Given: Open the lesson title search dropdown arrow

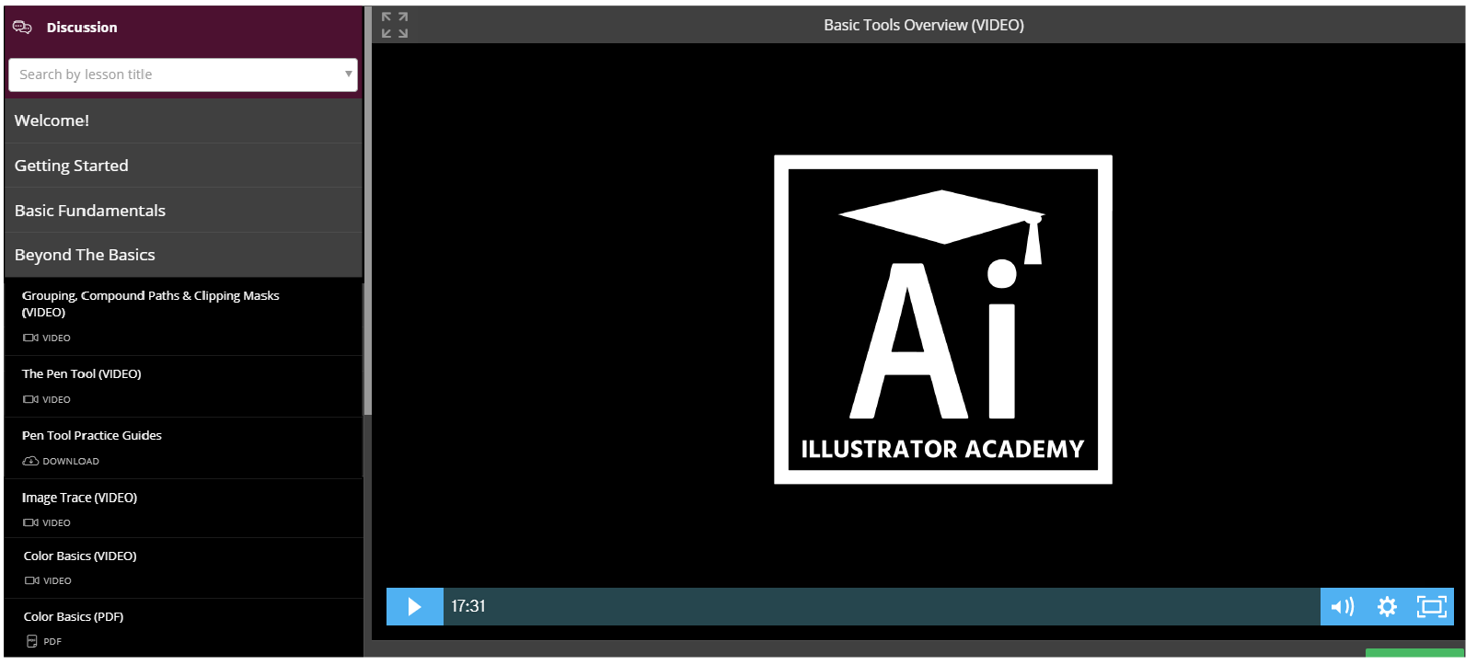Looking at the screenshot, I should pyautogui.click(x=348, y=74).
